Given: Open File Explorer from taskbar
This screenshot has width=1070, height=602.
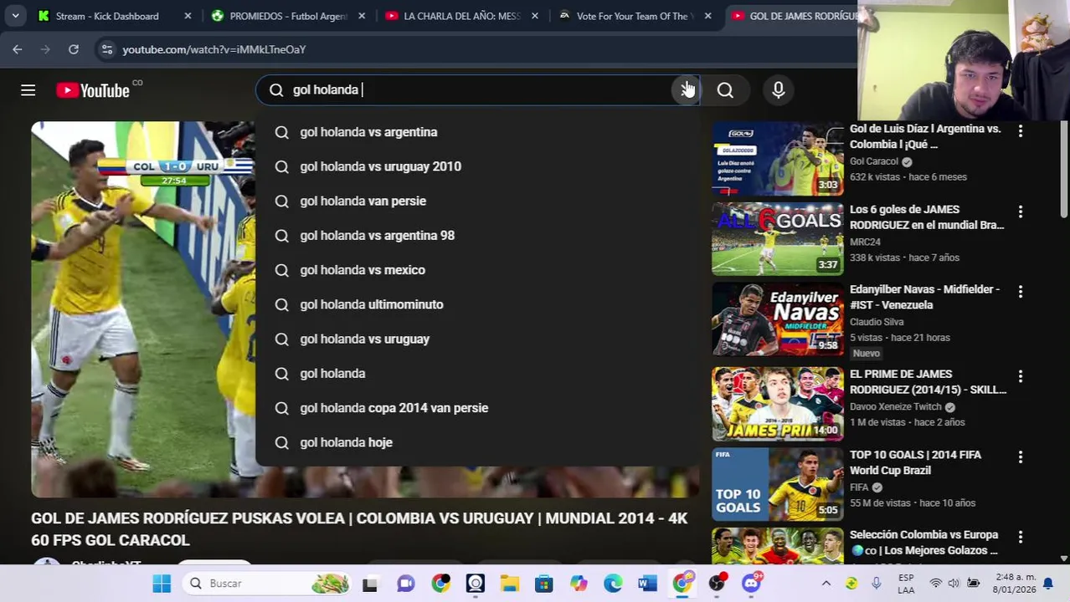Looking at the screenshot, I should tap(509, 584).
